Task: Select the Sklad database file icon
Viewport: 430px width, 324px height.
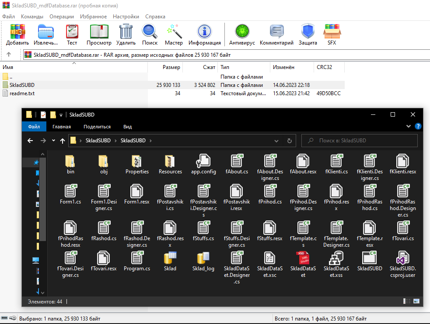Action: [x=170, y=261]
